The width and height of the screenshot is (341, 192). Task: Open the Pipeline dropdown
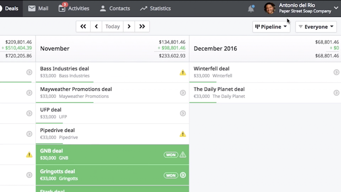point(271,27)
